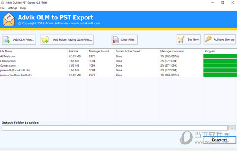Click the File Size column header
This screenshot has width=237, height=151.
tap(73, 51)
